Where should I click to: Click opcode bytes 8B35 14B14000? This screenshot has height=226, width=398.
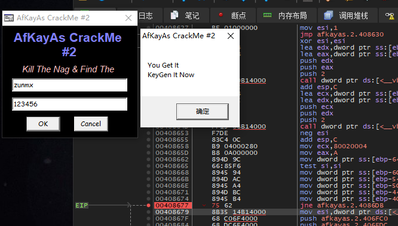[239, 212]
